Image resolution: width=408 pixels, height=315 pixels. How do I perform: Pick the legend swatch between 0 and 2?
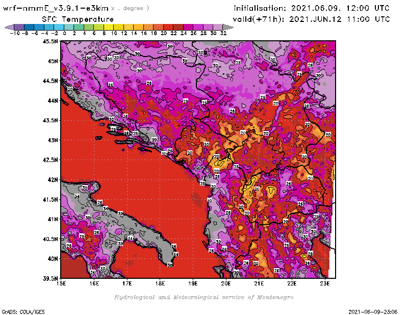[x=69, y=27]
